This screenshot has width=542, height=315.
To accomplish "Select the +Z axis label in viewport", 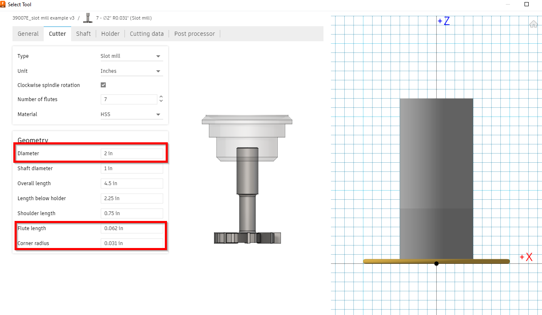I will [444, 20].
